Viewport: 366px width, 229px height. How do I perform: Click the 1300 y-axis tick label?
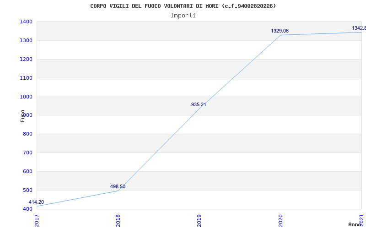[x=26, y=40]
